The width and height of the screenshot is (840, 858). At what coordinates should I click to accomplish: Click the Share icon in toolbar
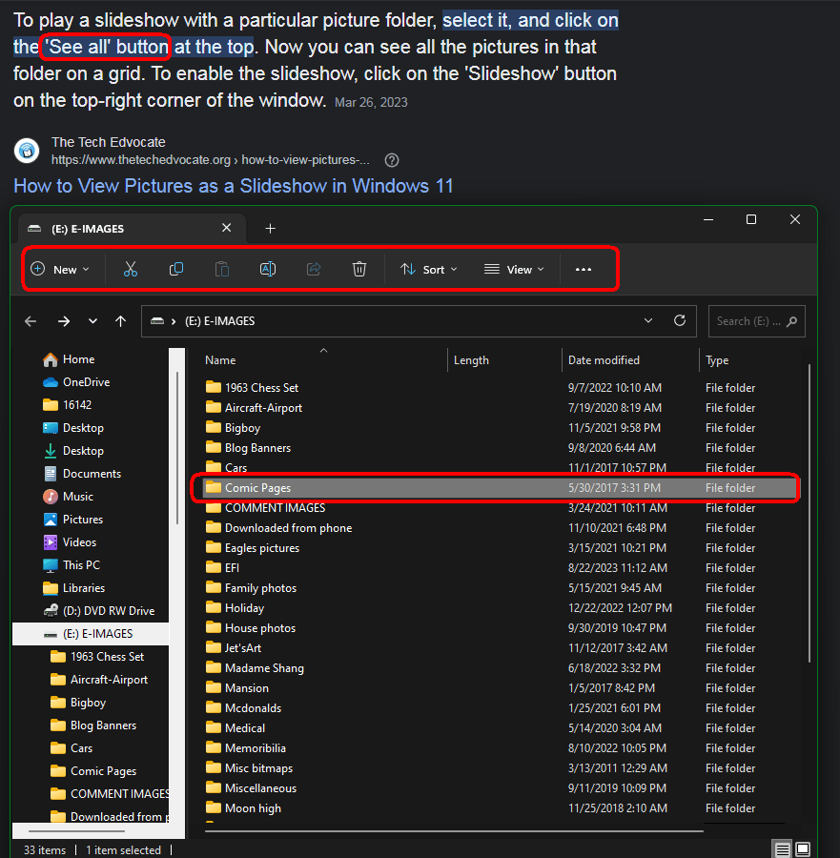[x=314, y=269]
